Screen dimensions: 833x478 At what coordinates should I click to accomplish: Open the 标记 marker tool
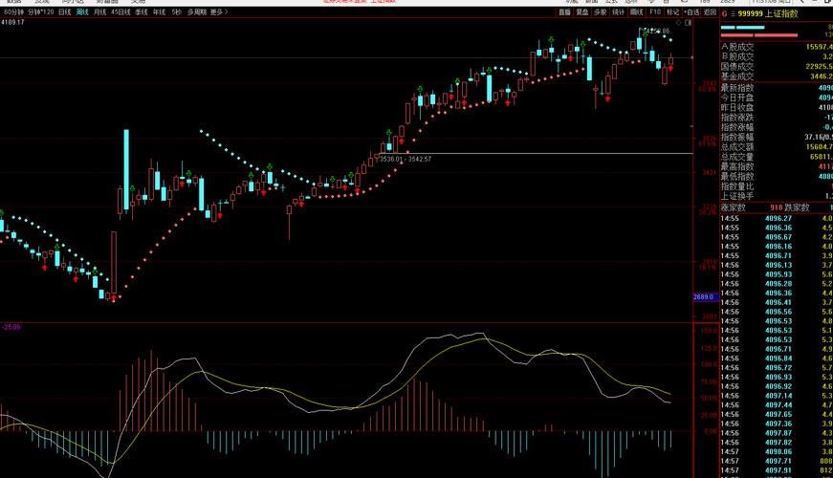[672, 11]
